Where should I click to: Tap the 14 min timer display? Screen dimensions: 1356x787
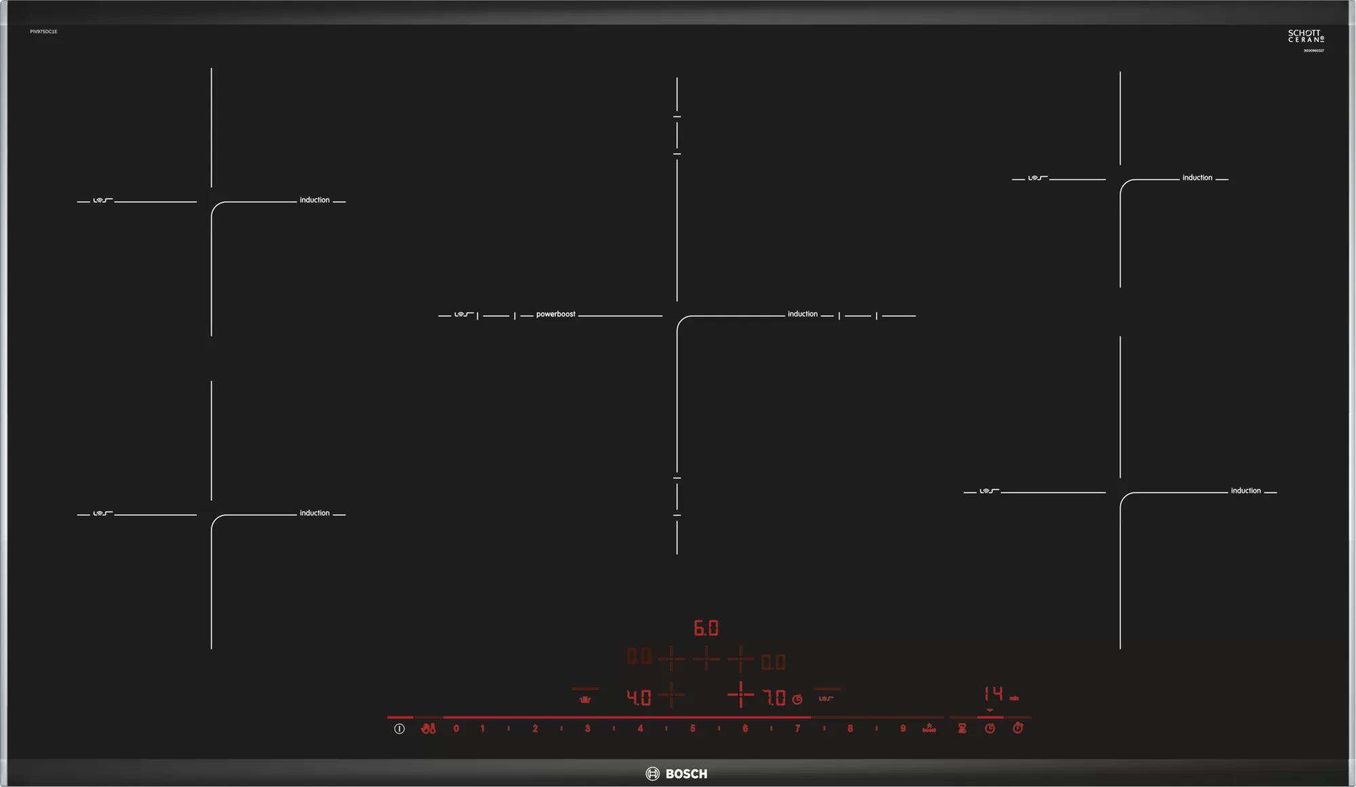tap(994, 694)
